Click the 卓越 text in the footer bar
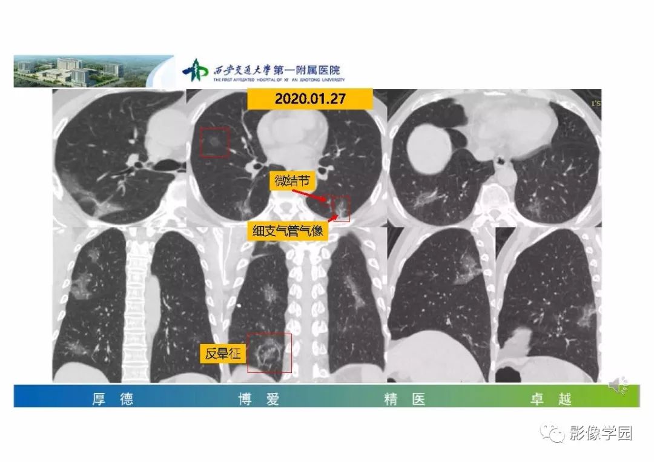This screenshot has width=654, height=462. point(550,399)
